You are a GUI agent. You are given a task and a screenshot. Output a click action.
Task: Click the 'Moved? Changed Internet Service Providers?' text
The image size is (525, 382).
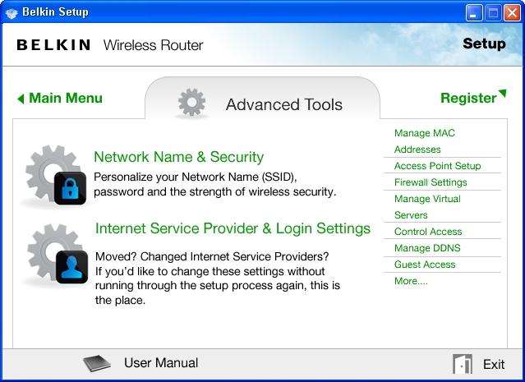point(212,256)
